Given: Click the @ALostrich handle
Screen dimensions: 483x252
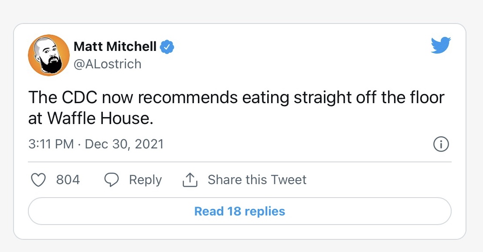Looking at the screenshot, I should (x=107, y=64).
